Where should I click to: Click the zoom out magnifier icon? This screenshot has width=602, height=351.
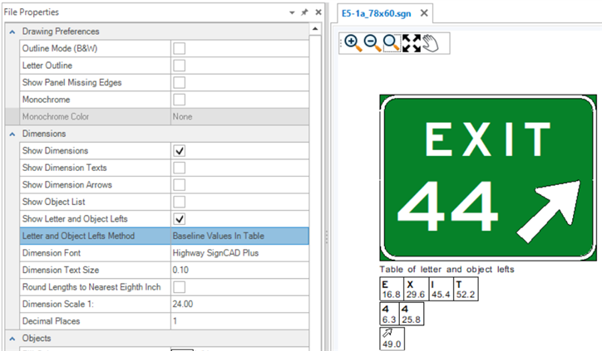point(372,43)
